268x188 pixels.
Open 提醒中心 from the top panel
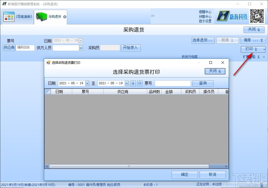(206, 12)
